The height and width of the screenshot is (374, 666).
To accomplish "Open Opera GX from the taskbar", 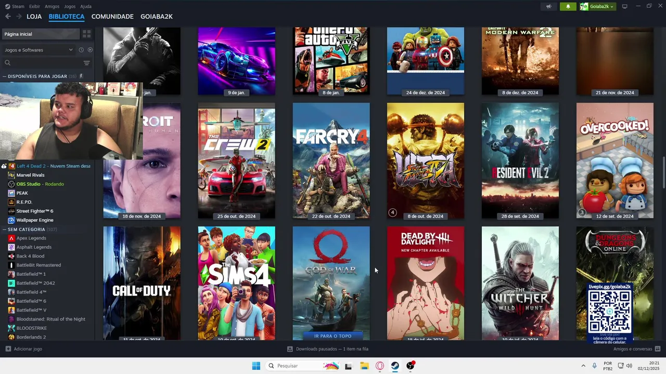I will pos(380,366).
